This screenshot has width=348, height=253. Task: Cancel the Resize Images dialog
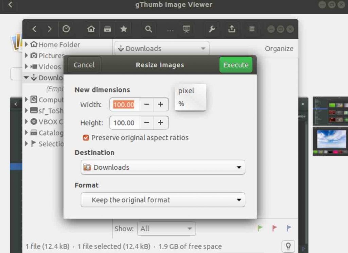coord(84,65)
